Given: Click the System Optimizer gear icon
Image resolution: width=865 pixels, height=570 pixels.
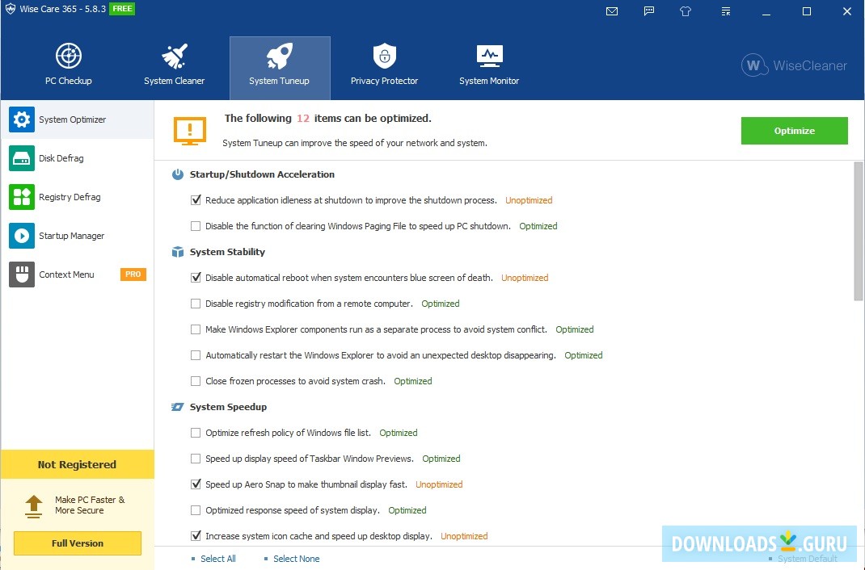Looking at the screenshot, I should click(x=22, y=119).
